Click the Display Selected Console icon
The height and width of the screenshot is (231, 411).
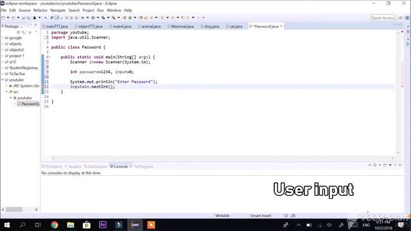point(375,165)
